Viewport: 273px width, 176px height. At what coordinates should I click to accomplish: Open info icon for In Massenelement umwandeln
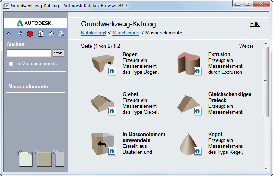tap(112, 151)
